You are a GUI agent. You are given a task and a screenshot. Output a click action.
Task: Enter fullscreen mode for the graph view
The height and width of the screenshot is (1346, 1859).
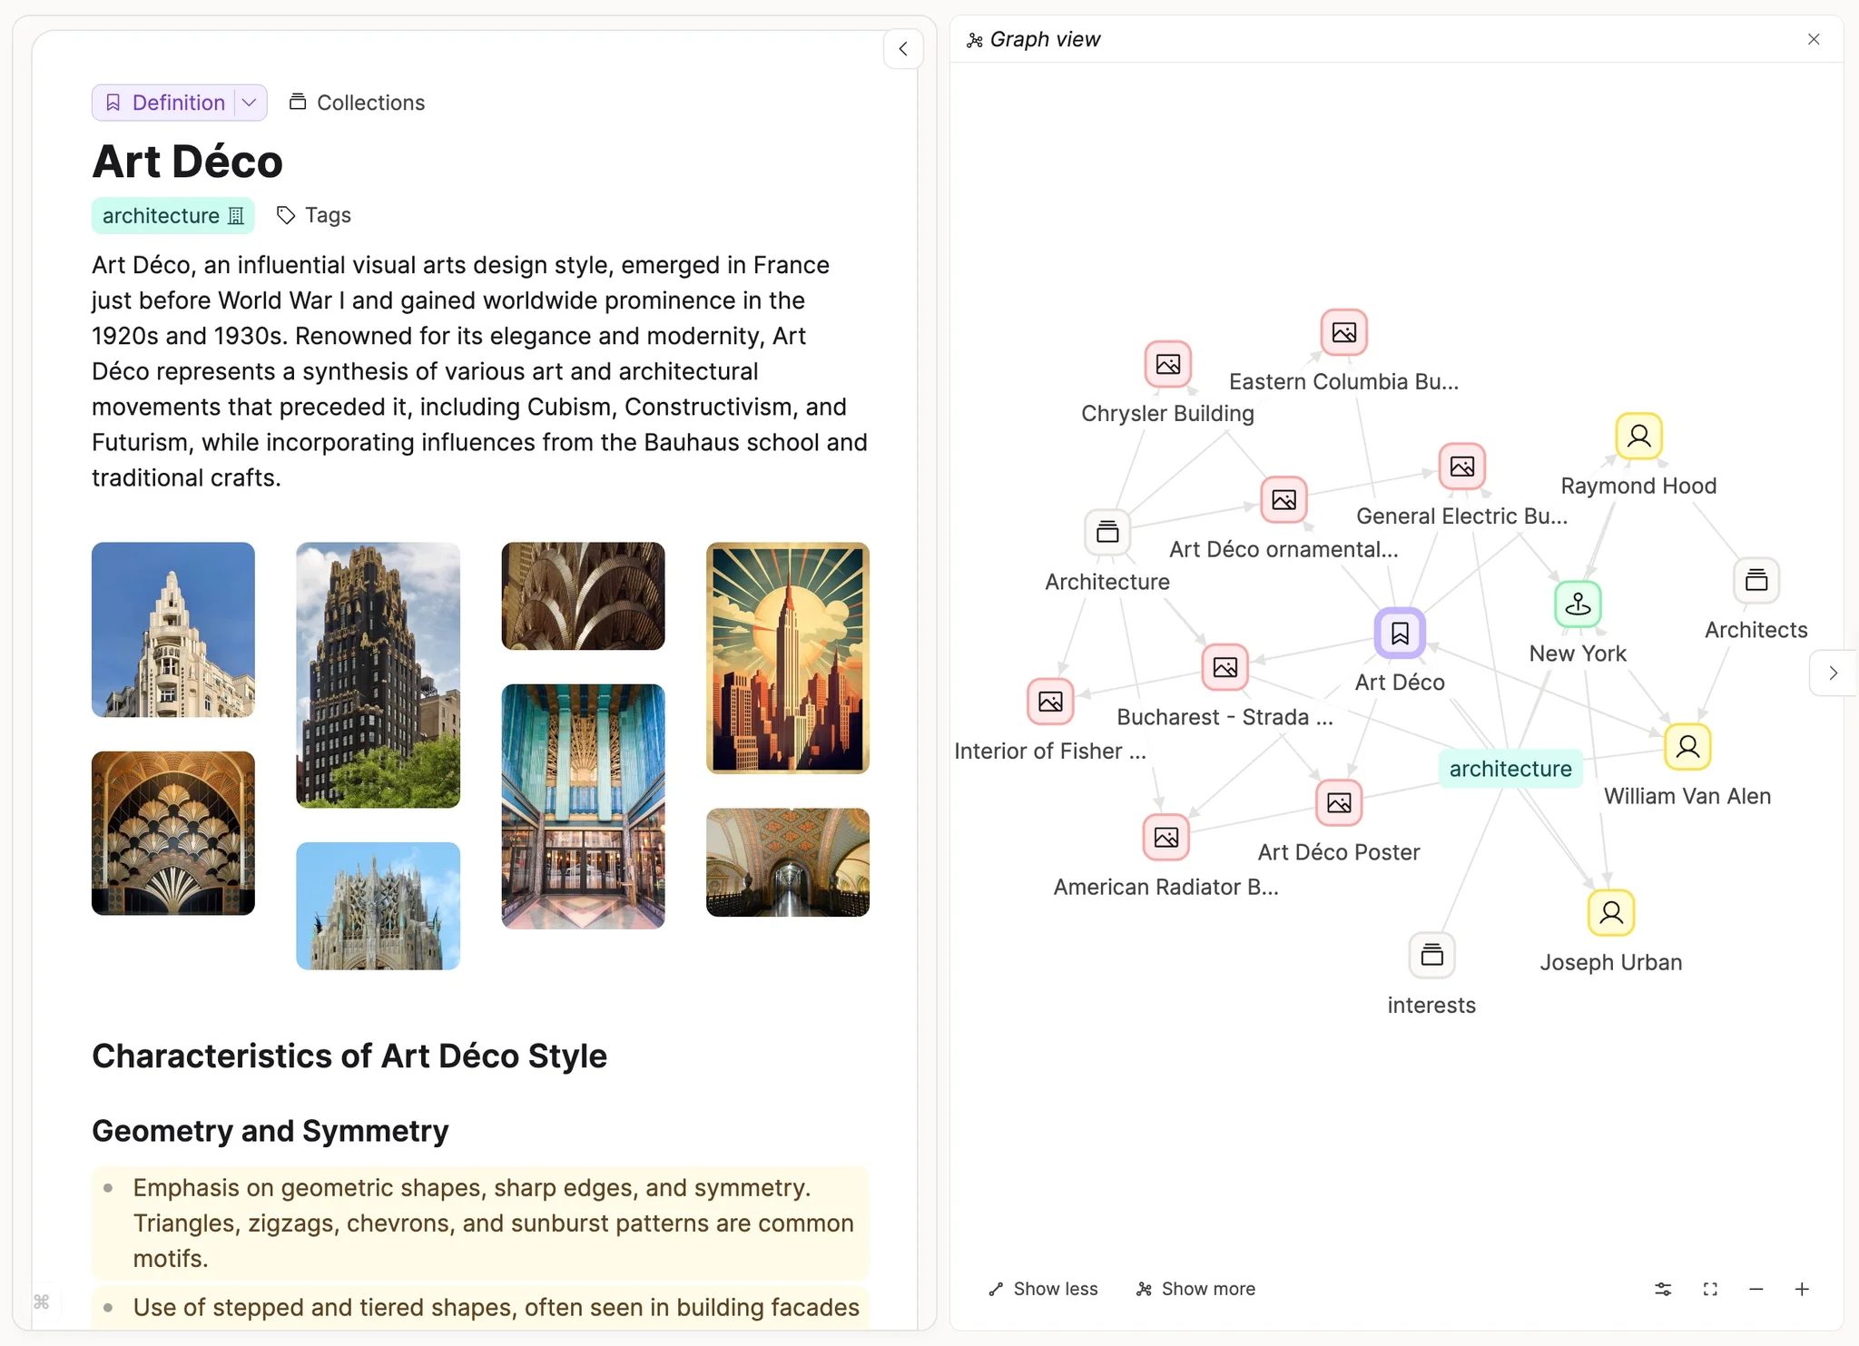click(x=1710, y=1289)
